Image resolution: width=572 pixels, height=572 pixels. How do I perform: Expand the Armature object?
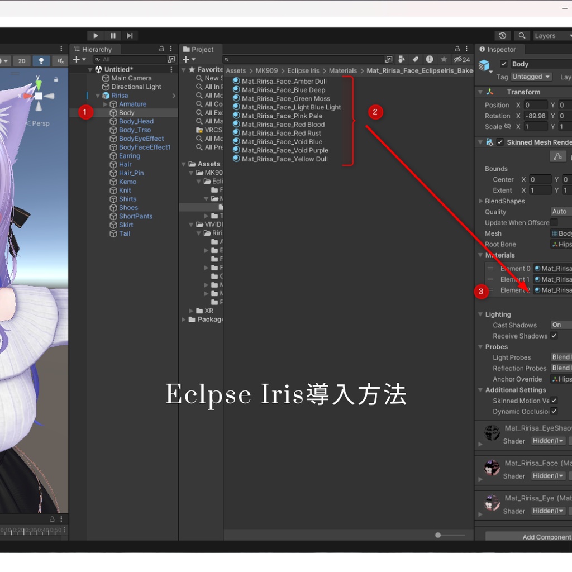click(x=106, y=104)
